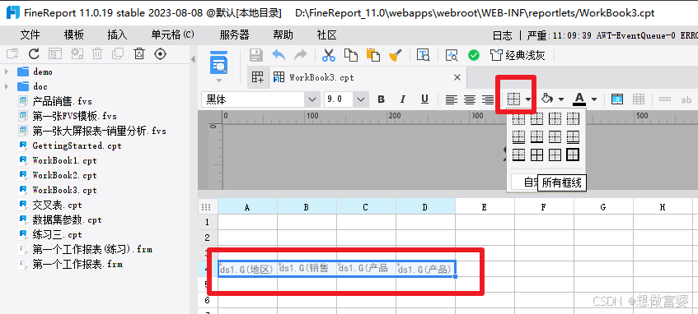This screenshot has width=698, height=314.
Task: Choose the thick bottom border option
Action: click(x=536, y=136)
